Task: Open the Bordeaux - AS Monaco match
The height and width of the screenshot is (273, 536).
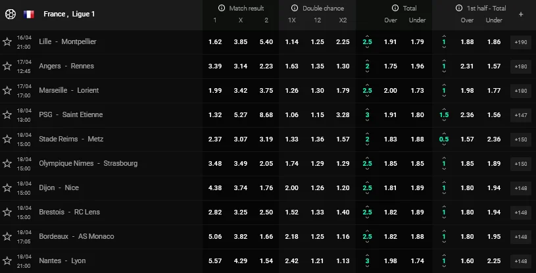Action: point(76,236)
